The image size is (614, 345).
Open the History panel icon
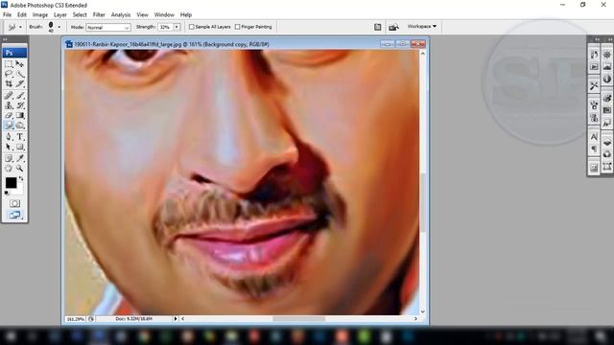tap(594, 56)
